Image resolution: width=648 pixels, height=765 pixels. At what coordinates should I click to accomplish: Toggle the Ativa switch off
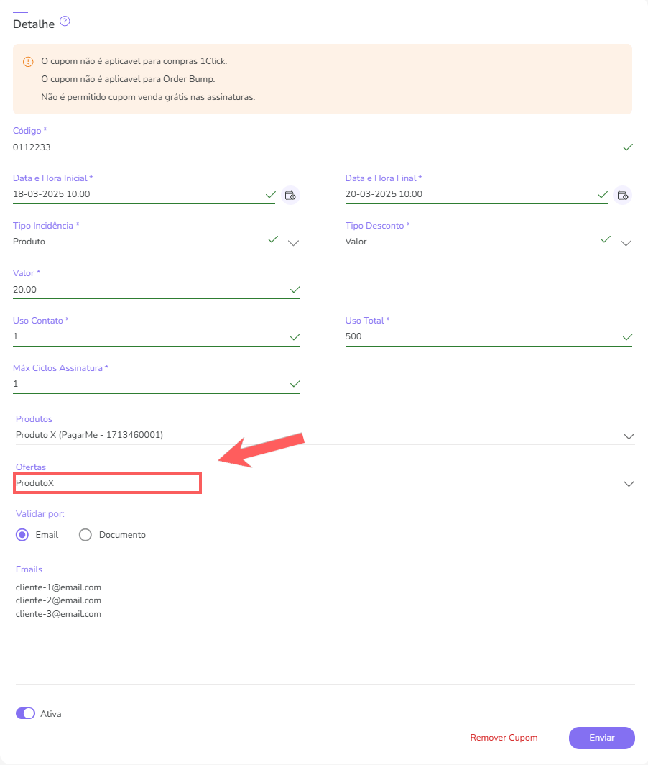coord(25,714)
